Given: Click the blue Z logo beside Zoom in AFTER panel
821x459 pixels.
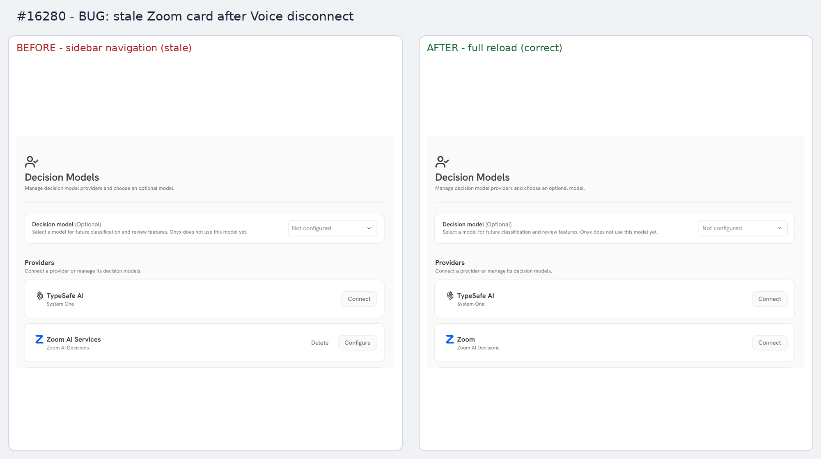Looking at the screenshot, I should 450,339.
